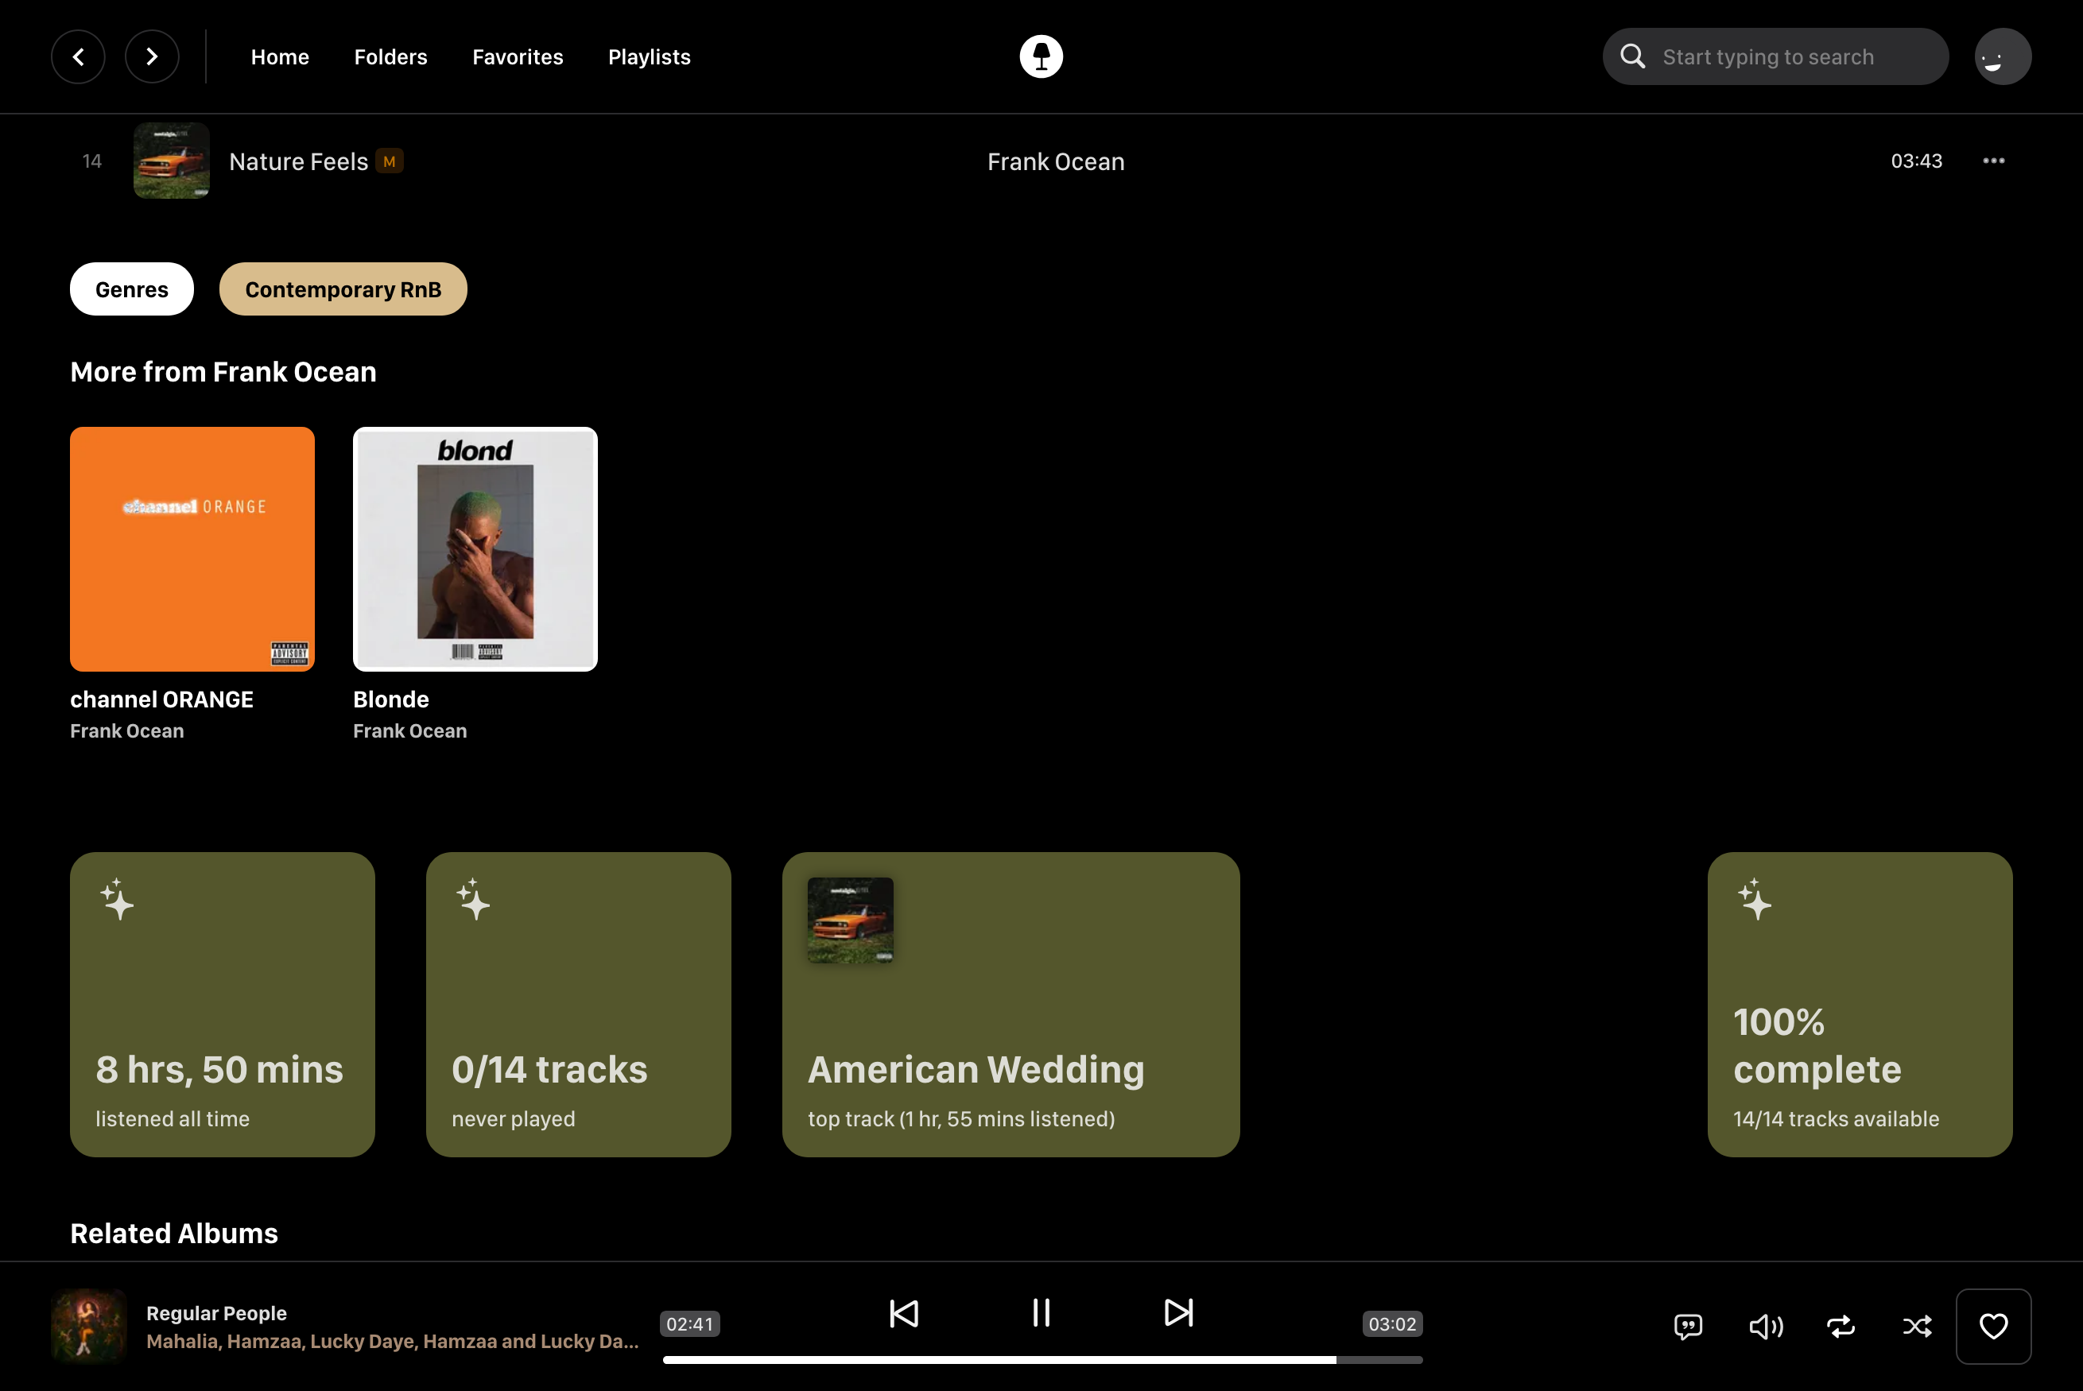Click track number 14
Image resolution: width=2083 pixels, height=1391 pixels.
(x=91, y=161)
